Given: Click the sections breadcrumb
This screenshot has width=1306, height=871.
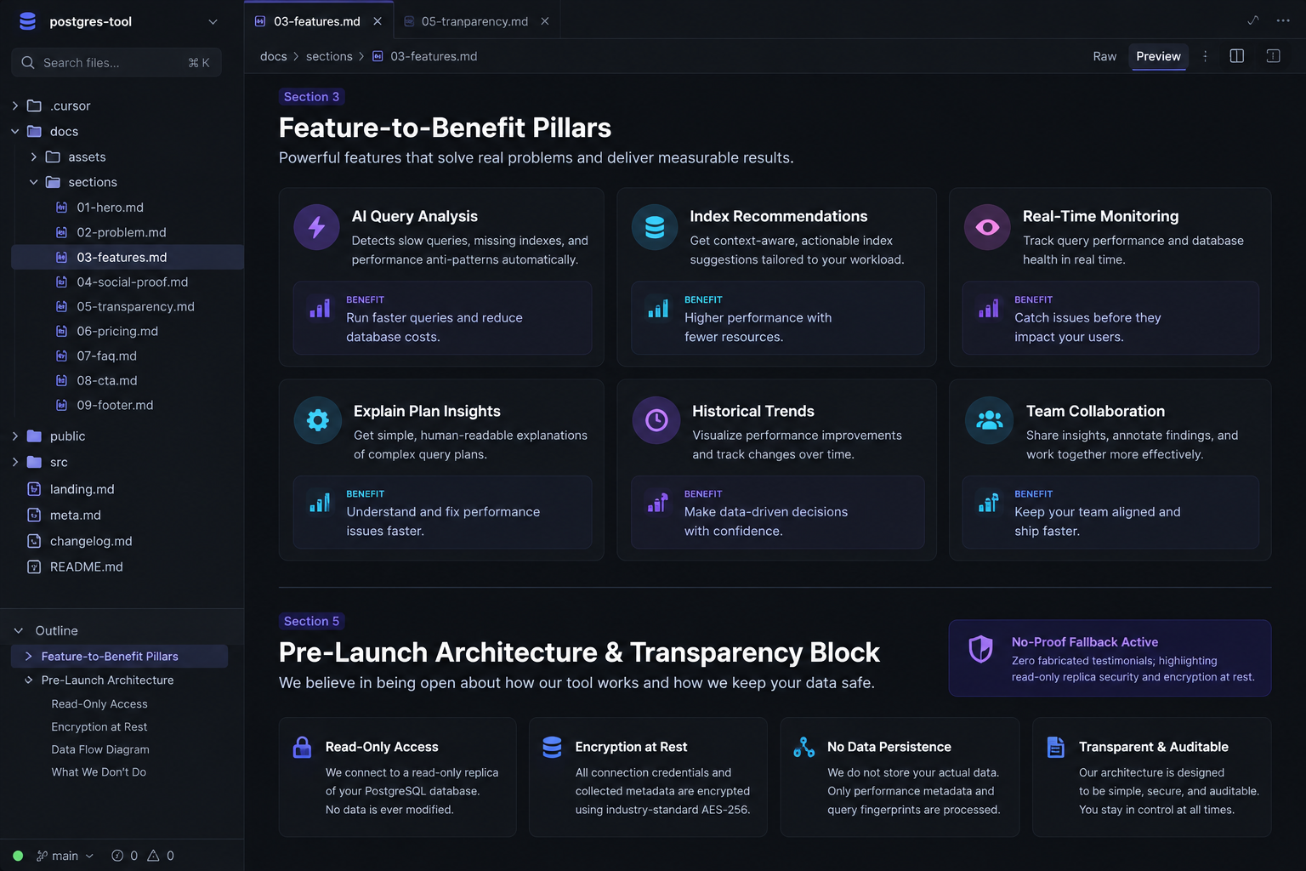Looking at the screenshot, I should (329, 56).
